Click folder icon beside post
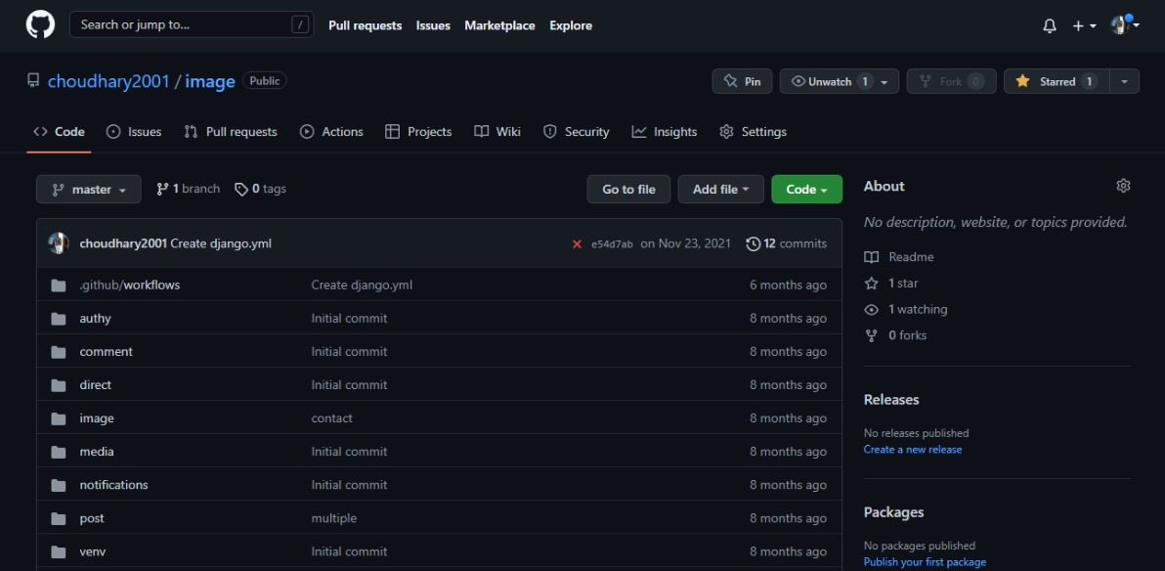Viewport: 1165px width, 571px height. [x=59, y=518]
